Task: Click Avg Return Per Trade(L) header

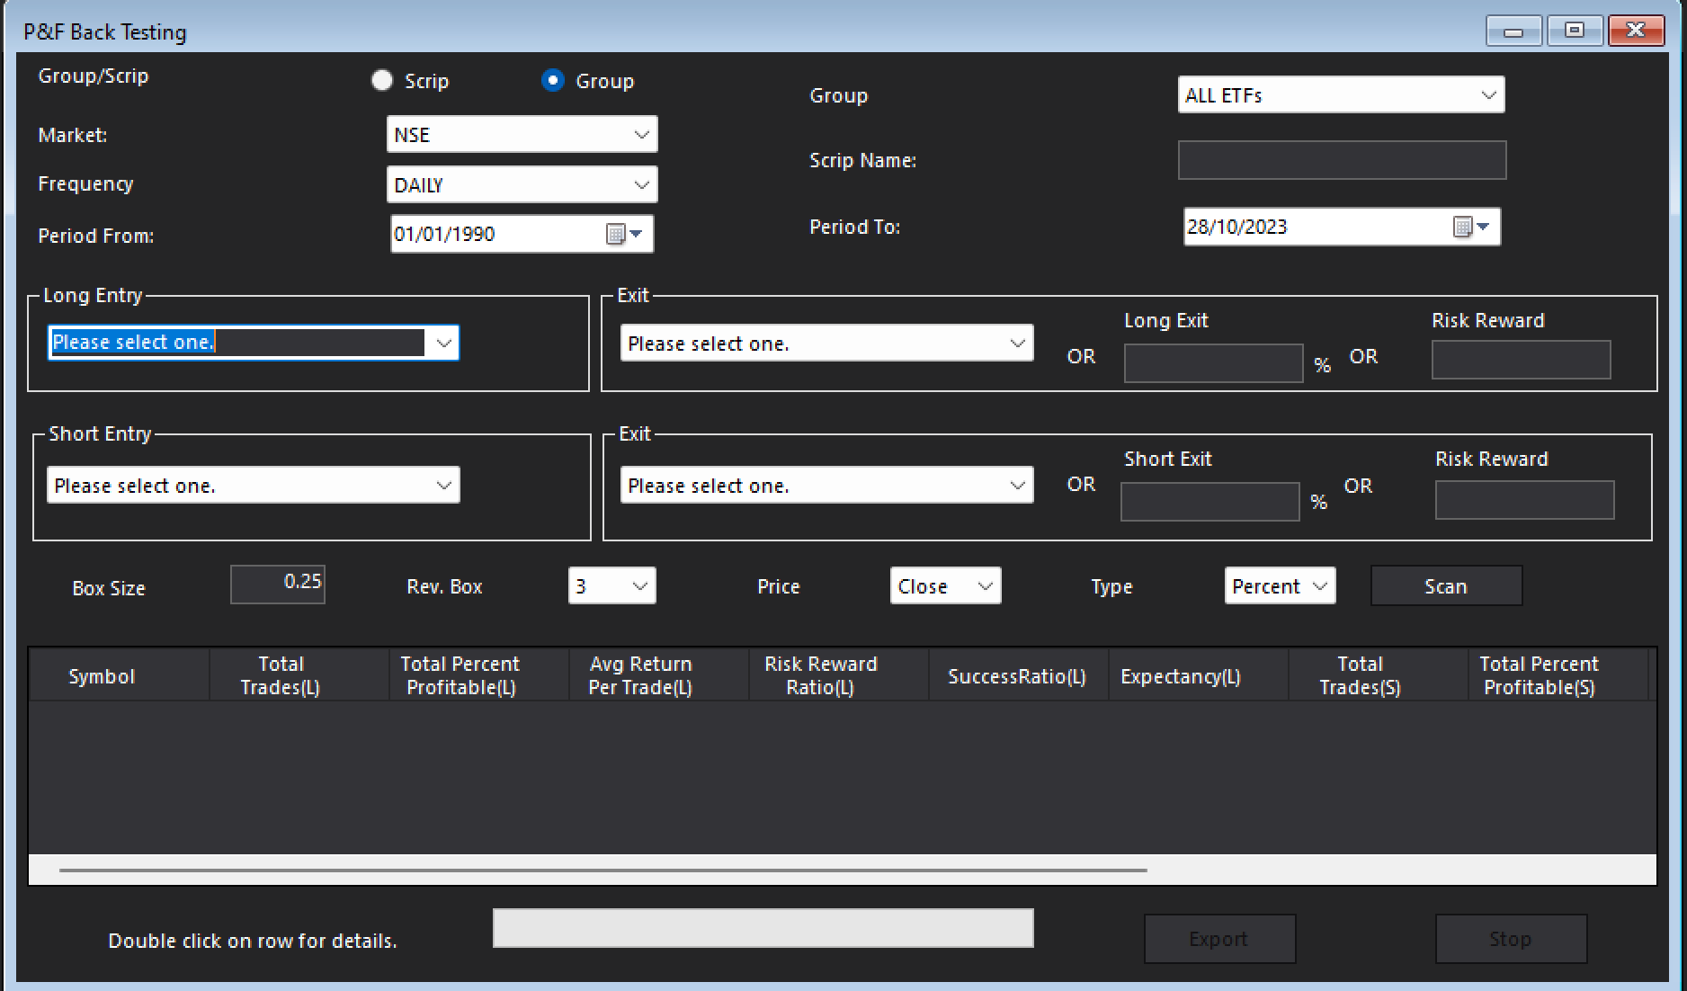Action: pyautogui.click(x=658, y=675)
